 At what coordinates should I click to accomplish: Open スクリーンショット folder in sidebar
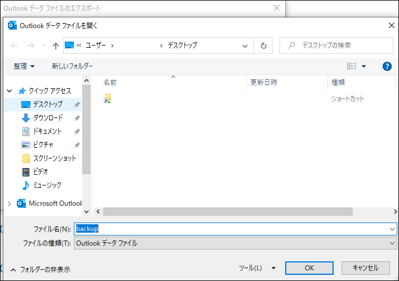pyautogui.click(x=55, y=158)
